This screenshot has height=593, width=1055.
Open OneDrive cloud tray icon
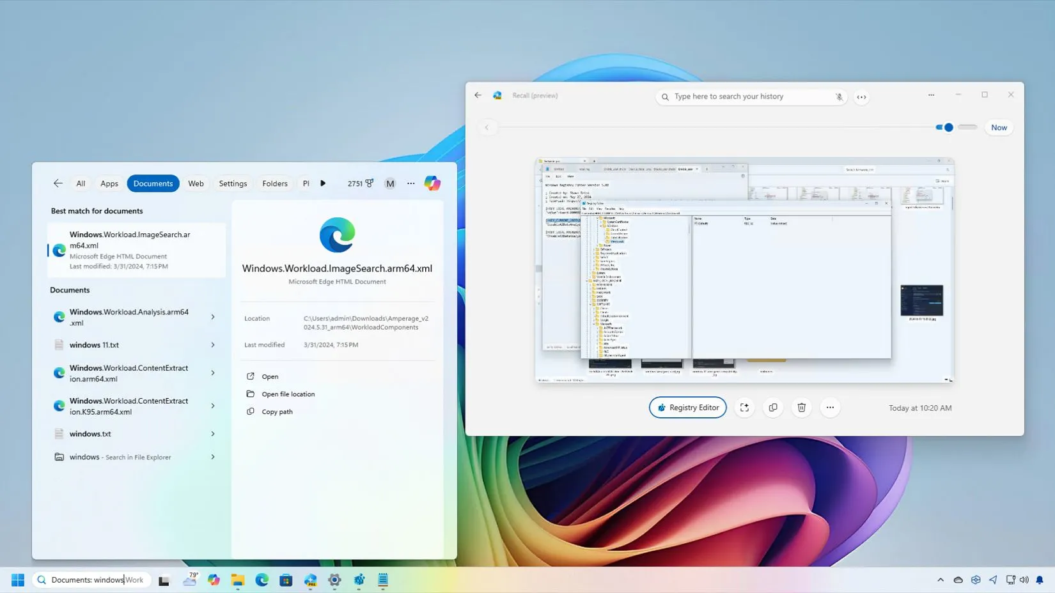tap(958, 580)
